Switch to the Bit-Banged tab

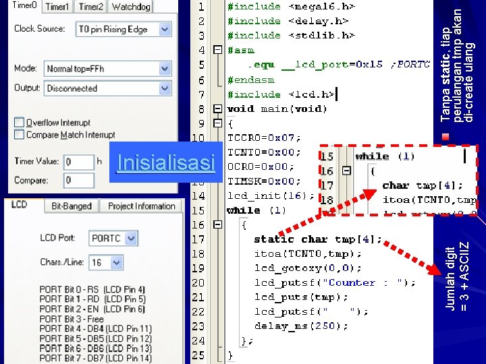pyautogui.click(x=72, y=206)
